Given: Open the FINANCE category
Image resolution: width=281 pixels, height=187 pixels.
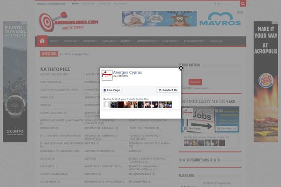Looking at the screenshot, I should click(x=47, y=97).
